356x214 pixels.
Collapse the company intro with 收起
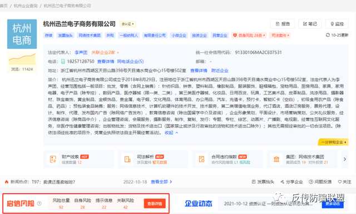click(171, 133)
